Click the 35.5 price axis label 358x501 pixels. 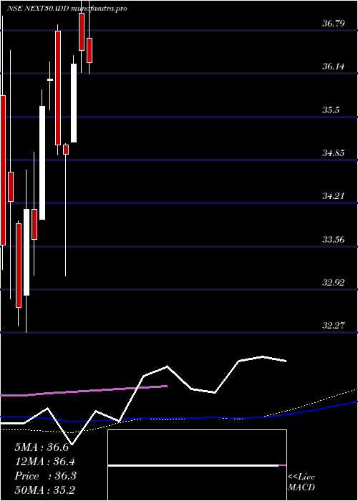[x=331, y=110]
